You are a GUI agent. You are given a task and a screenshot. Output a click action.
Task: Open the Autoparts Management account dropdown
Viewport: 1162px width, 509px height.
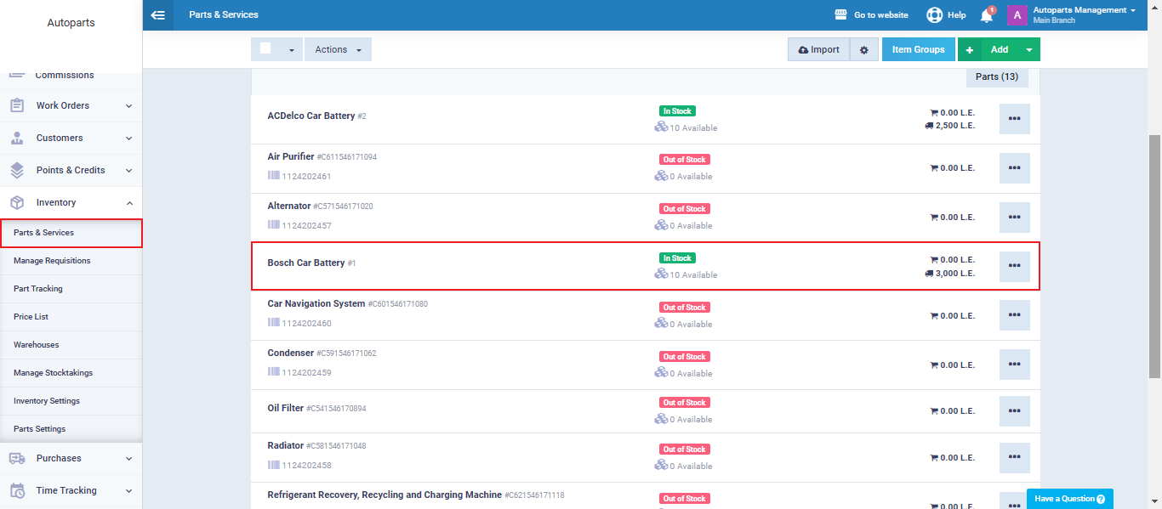(x=1085, y=14)
